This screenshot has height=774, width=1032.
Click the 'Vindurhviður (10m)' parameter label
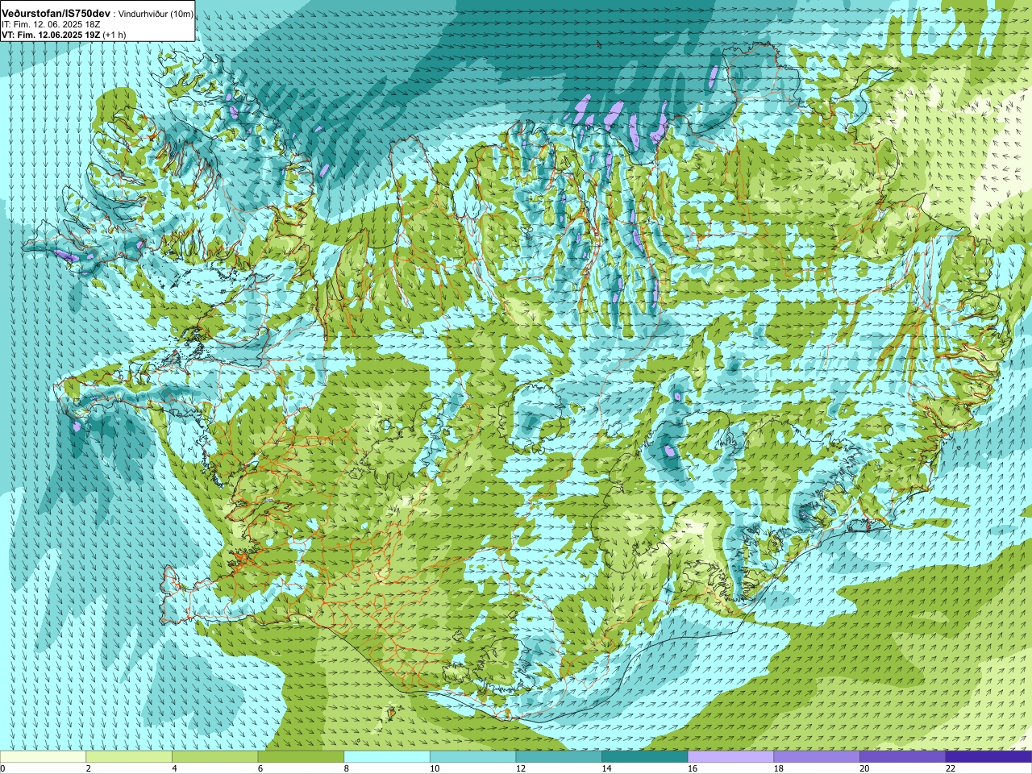point(156,15)
